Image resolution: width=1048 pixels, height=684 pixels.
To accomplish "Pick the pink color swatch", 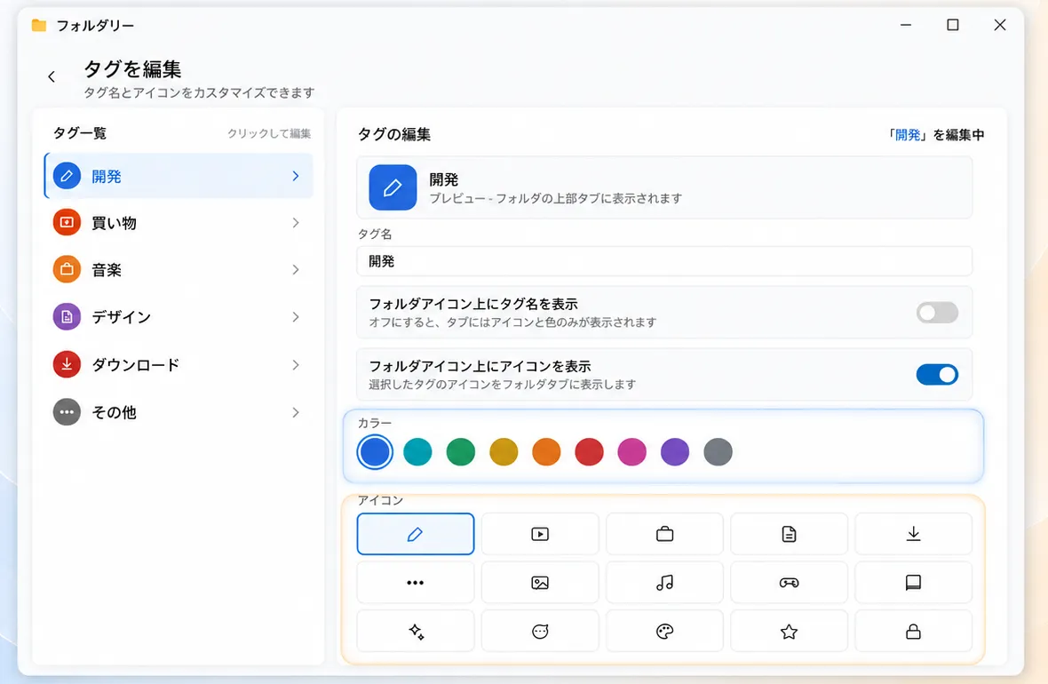I will click(631, 452).
